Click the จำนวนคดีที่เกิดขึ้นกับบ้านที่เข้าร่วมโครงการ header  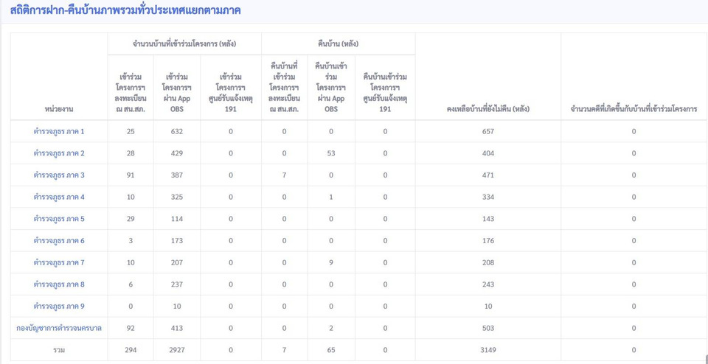[634, 109]
